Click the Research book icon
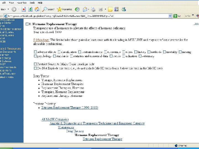Viewport: 199px width, 149px height. click(117, 9)
